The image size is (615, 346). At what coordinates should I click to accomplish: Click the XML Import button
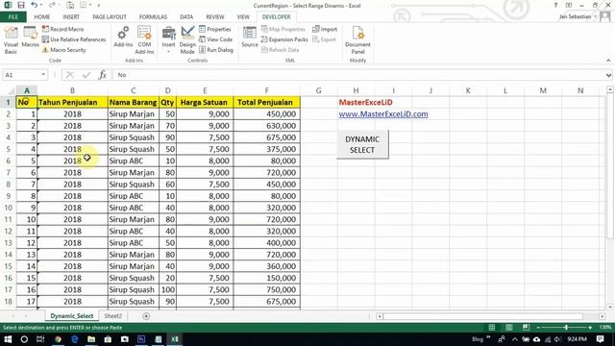(325, 29)
